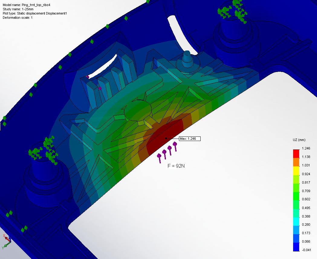
Task: Click the Model name Ping_frnt_top_ribs4 text
Action: [28, 5]
